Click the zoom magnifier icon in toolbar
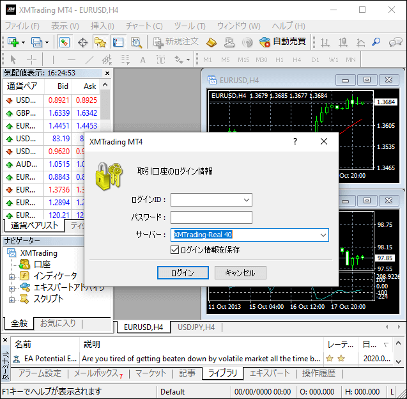 point(376,42)
